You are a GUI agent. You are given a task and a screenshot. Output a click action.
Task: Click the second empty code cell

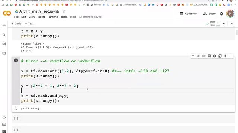(x=123, y=130)
